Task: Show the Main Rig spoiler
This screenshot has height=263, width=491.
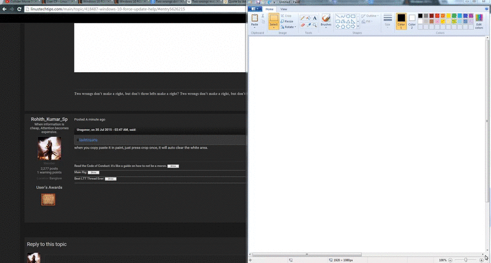Action: [93, 172]
